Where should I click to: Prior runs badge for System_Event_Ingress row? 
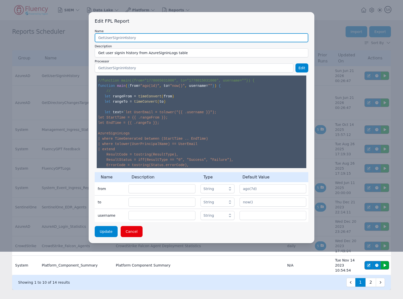320,188
